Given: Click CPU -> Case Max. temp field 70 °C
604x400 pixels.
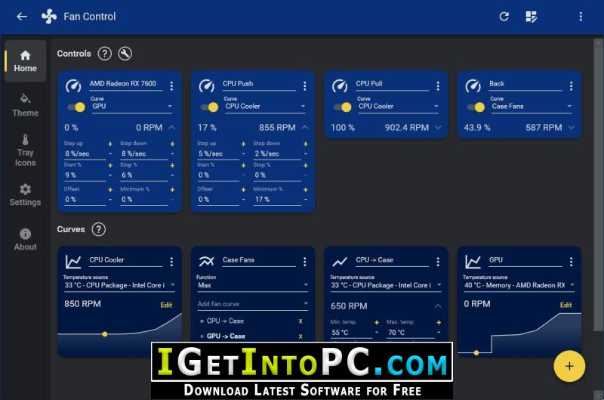Looking at the screenshot, I should click(x=411, y=333).
